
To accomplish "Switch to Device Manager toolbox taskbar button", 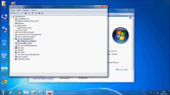I will pos(50,93).
